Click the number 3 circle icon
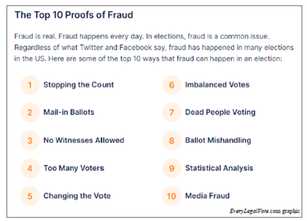This screenshot has width=307, height=221. point(30,141)
